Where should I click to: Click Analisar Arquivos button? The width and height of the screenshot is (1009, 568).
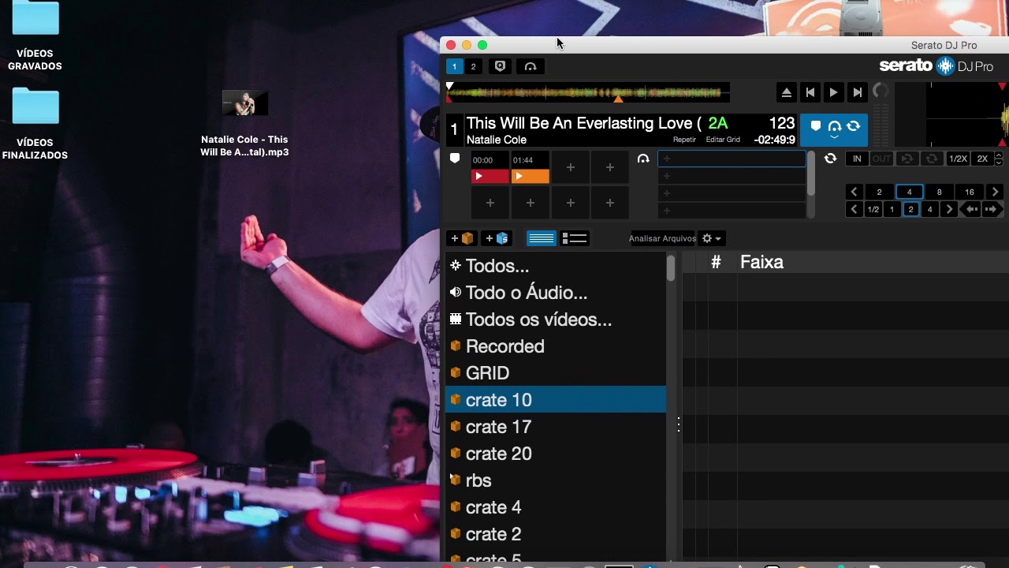[x=662, y=238]
